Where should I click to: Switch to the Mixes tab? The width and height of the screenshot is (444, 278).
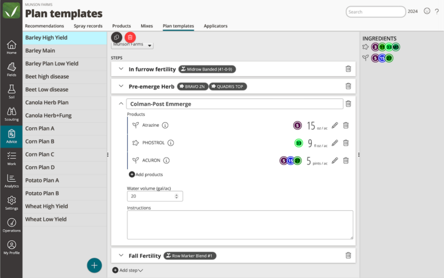147,26
